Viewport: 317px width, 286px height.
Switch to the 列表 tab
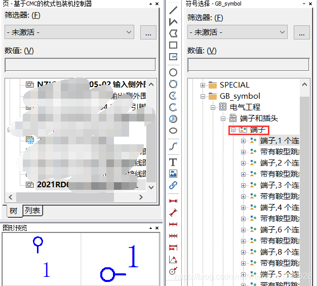coord(32,211)
